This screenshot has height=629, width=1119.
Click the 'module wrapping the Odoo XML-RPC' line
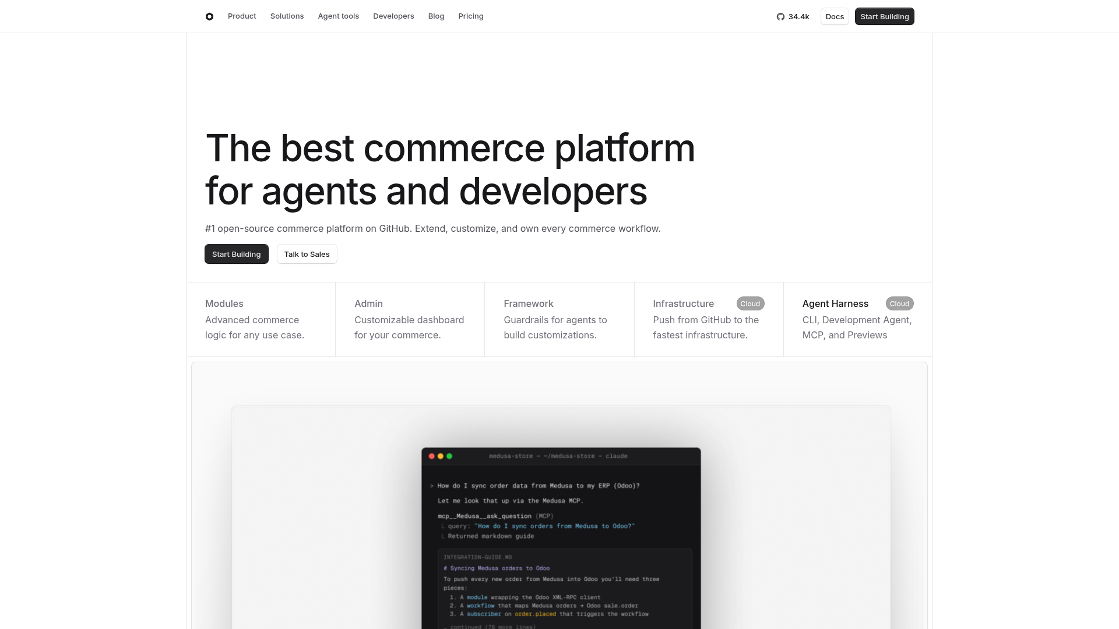point(525,597)
